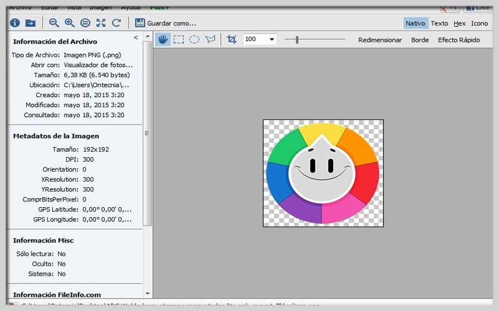Open the Ayuda menu

pyautogui.click(x=131, y=7)
